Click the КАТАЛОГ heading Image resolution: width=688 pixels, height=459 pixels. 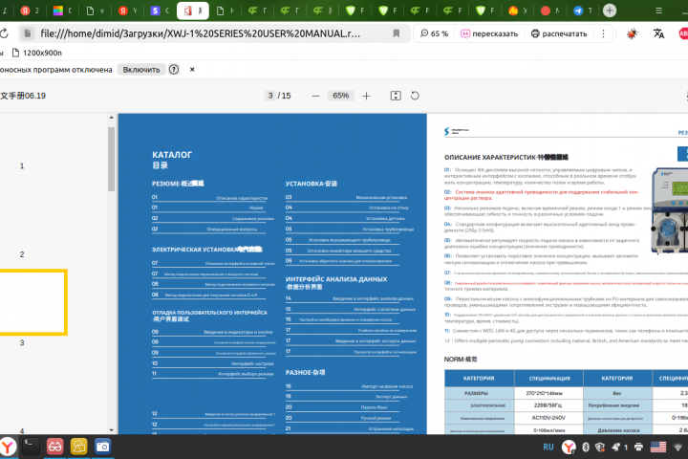tap(172, 155)
